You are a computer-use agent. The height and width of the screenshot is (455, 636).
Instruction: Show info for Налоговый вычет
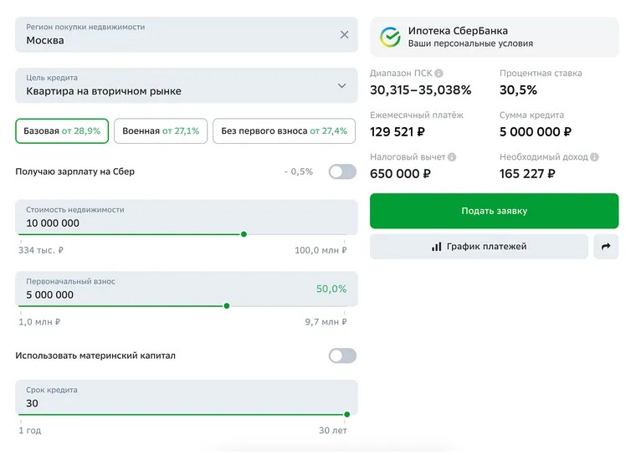pos(452,157)
